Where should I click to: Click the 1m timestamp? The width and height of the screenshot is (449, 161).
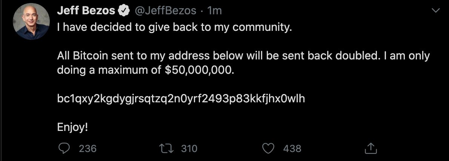[x=214, y=11]
